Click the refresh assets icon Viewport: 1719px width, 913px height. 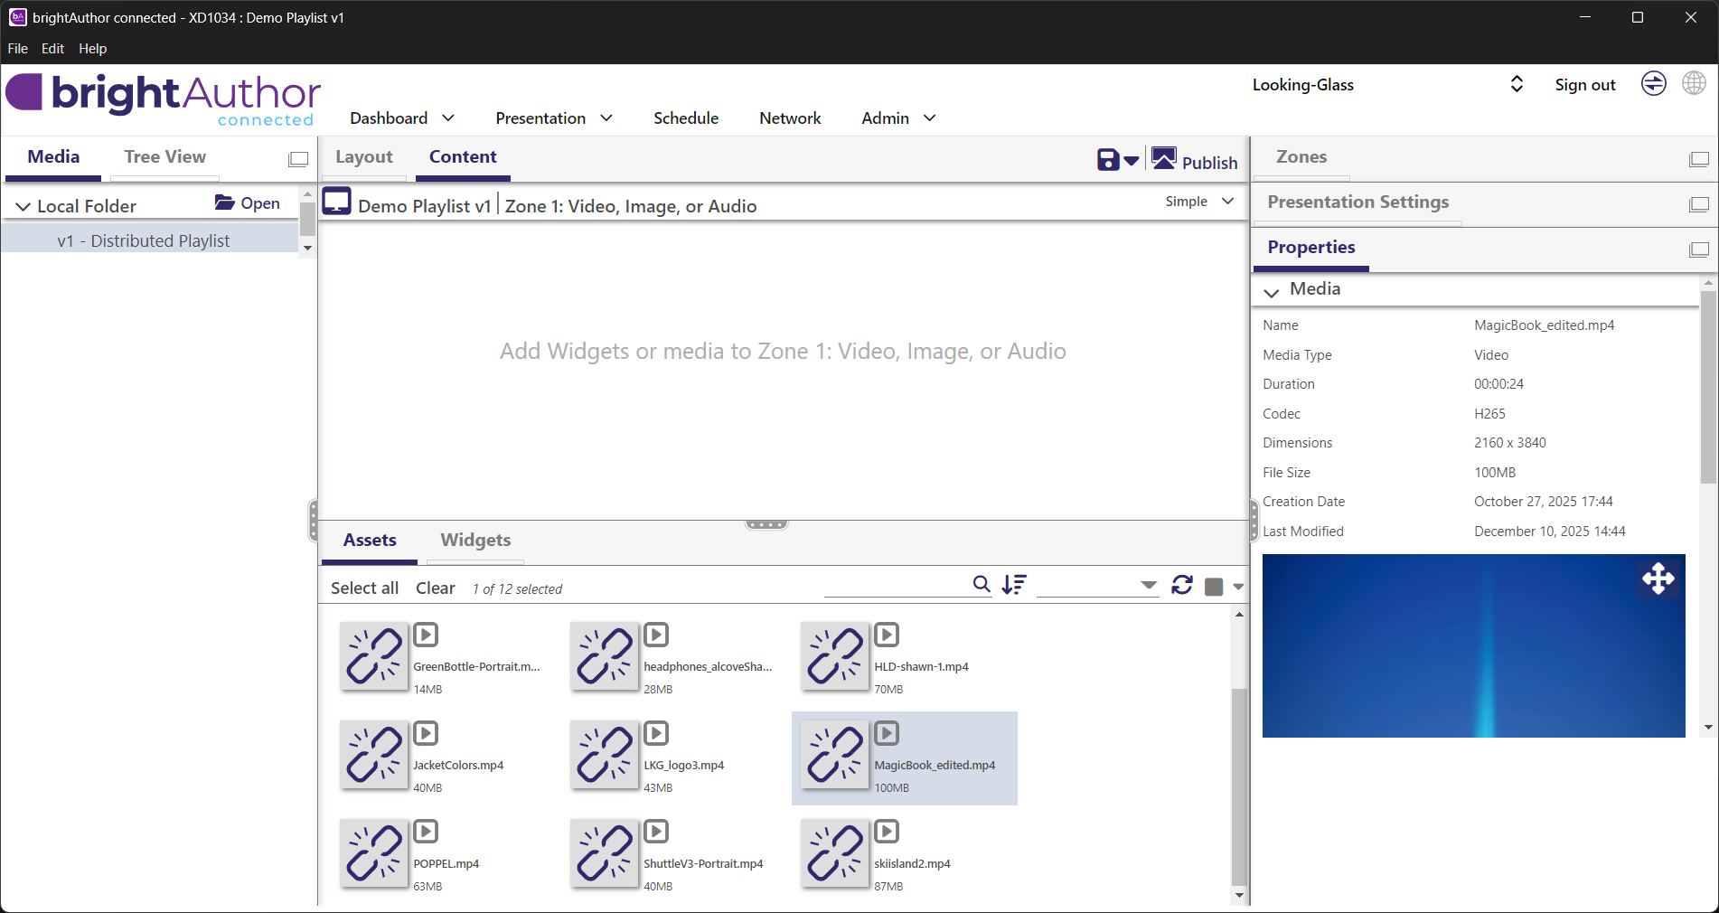click(x=1181, y=585)
